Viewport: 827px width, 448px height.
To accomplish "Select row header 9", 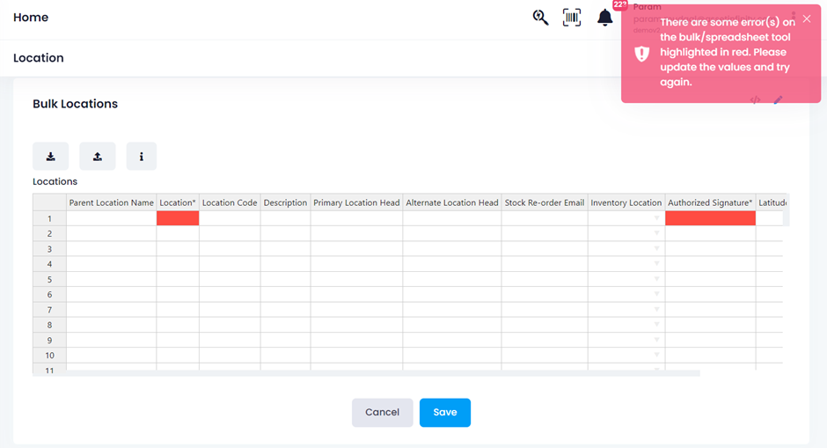I will point(49,341).
